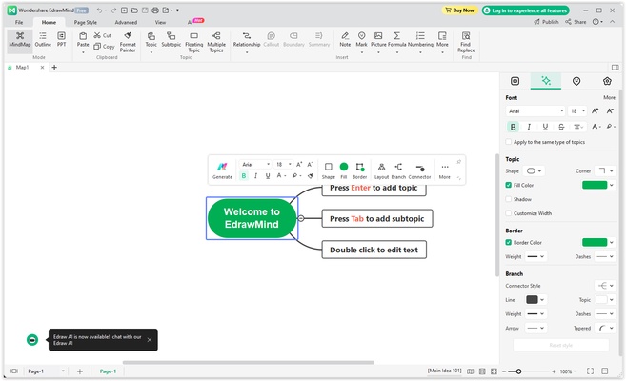Open Shape option in floating toolbar
The image size is (626, 381).
pyautogui.click(x=329, y=170)
